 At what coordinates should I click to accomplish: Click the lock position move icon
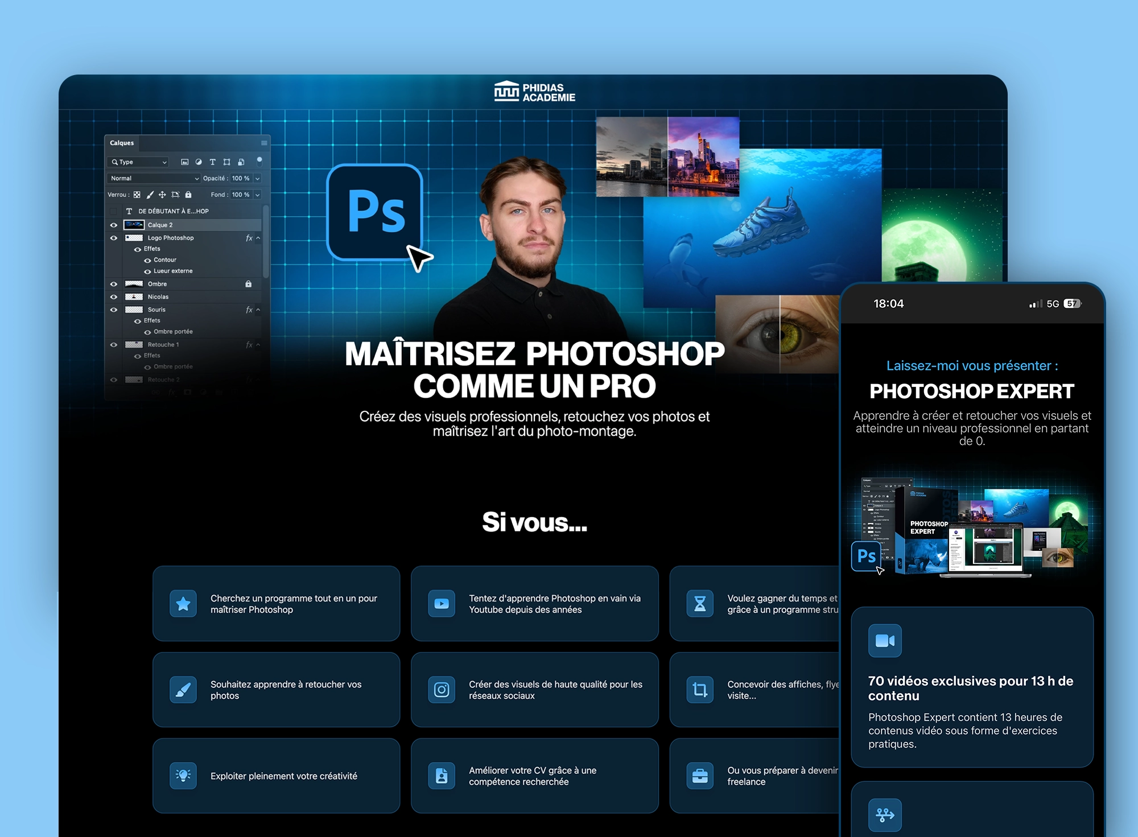(x=162, y=195)
